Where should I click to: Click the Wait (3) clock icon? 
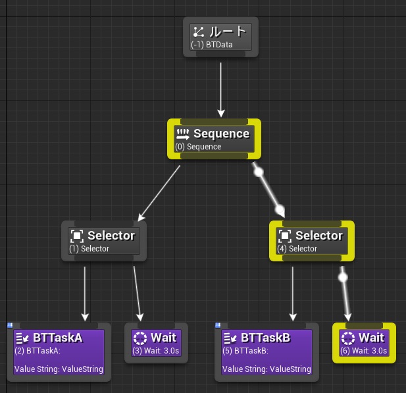(140, 338)
